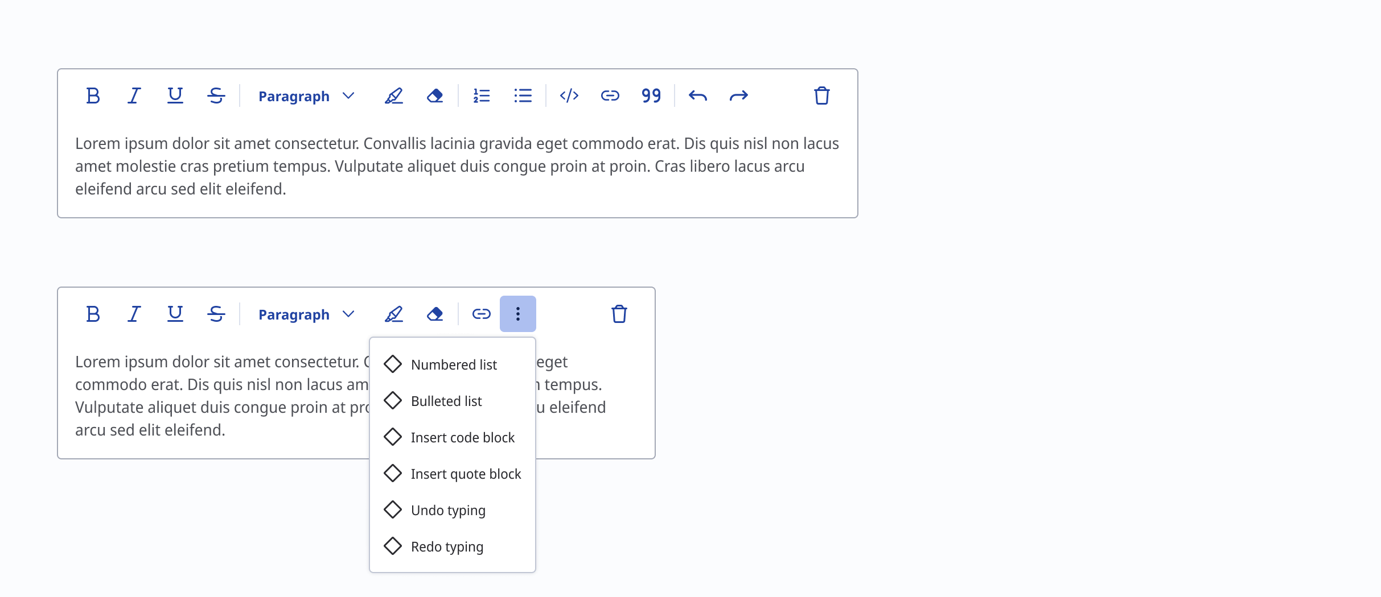
Task: Select the highlighter tool in the top editor
Action: click(394, 96)
